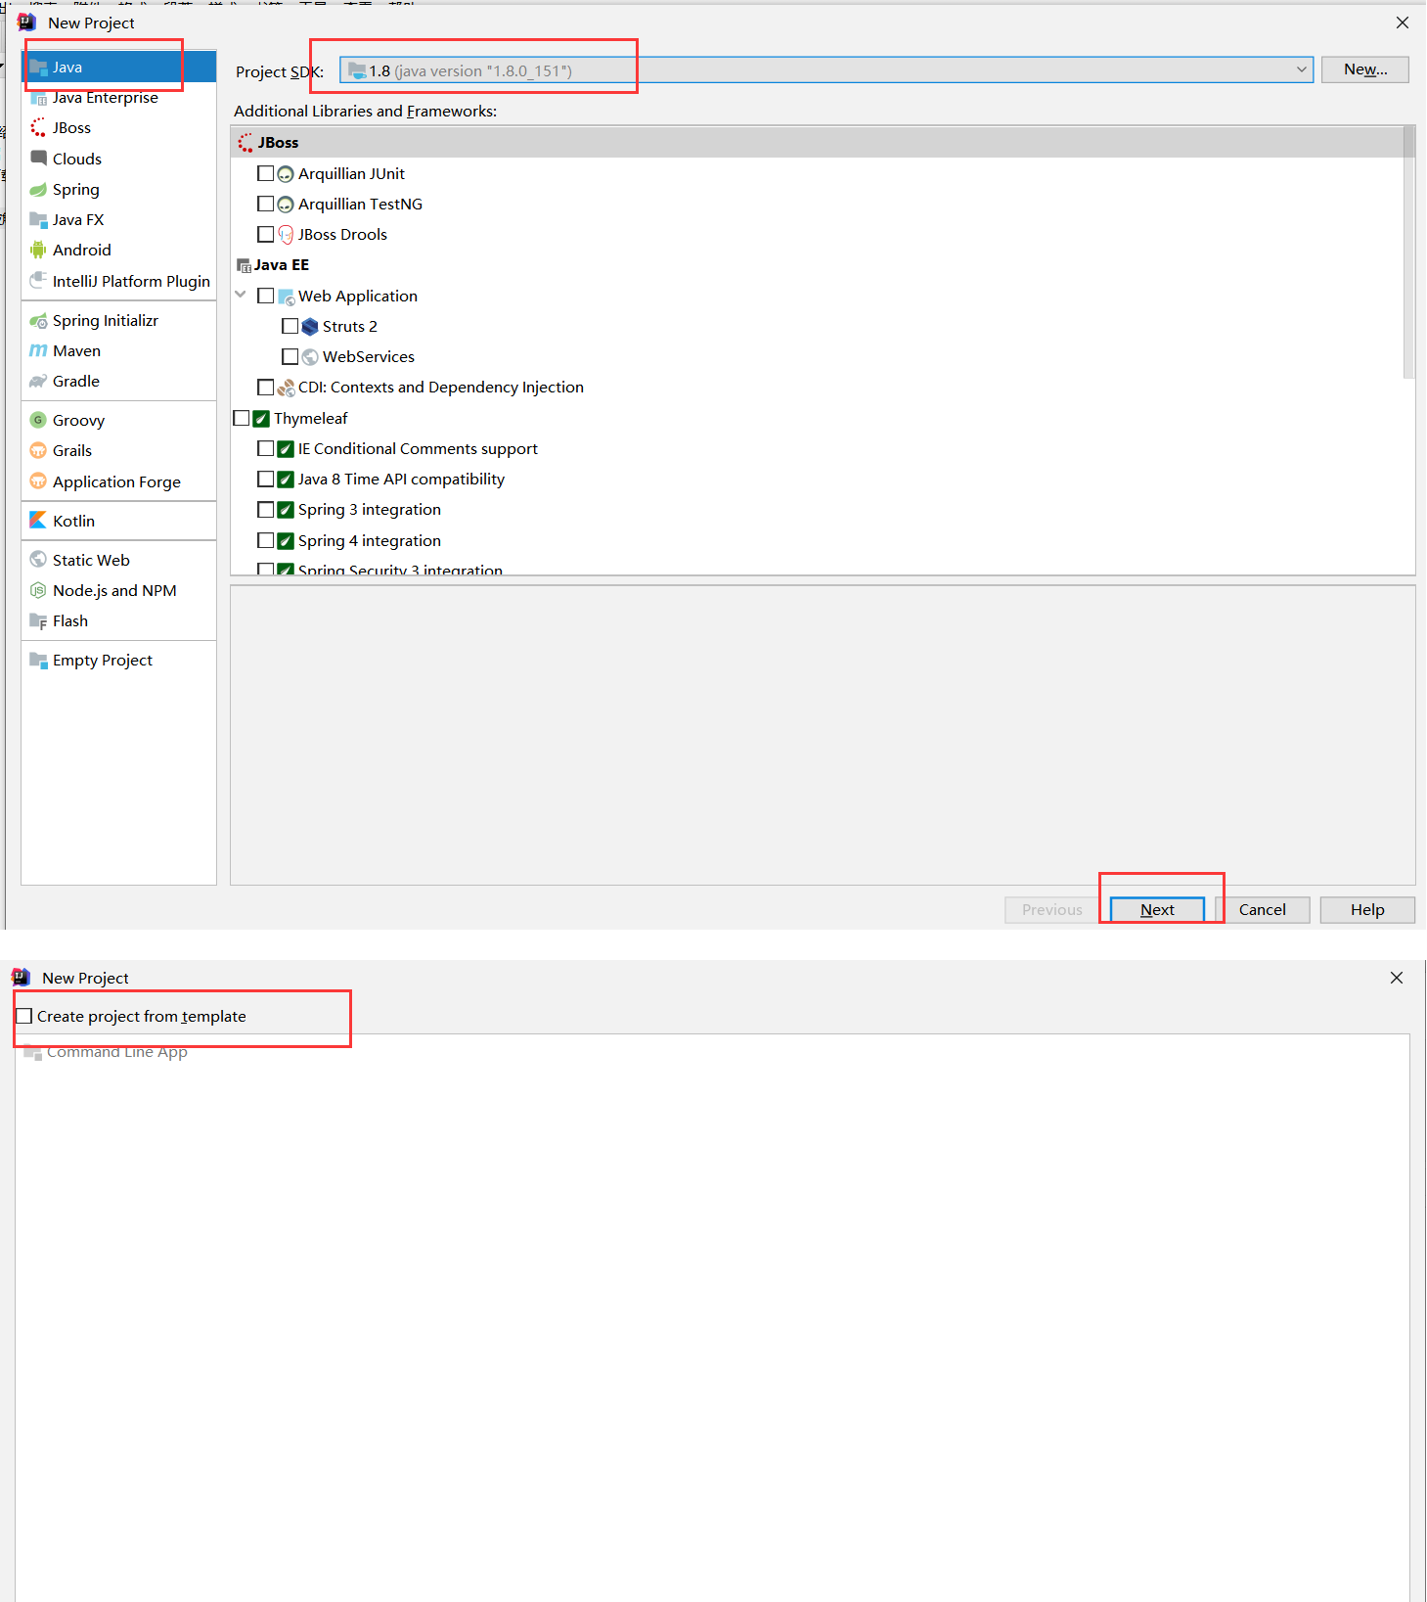Open the Project SDK dropdown
This screenshot has height=1602, width=1427.
[x=826, y=70]
